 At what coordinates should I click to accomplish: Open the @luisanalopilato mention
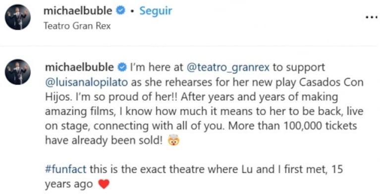[87, 82]
